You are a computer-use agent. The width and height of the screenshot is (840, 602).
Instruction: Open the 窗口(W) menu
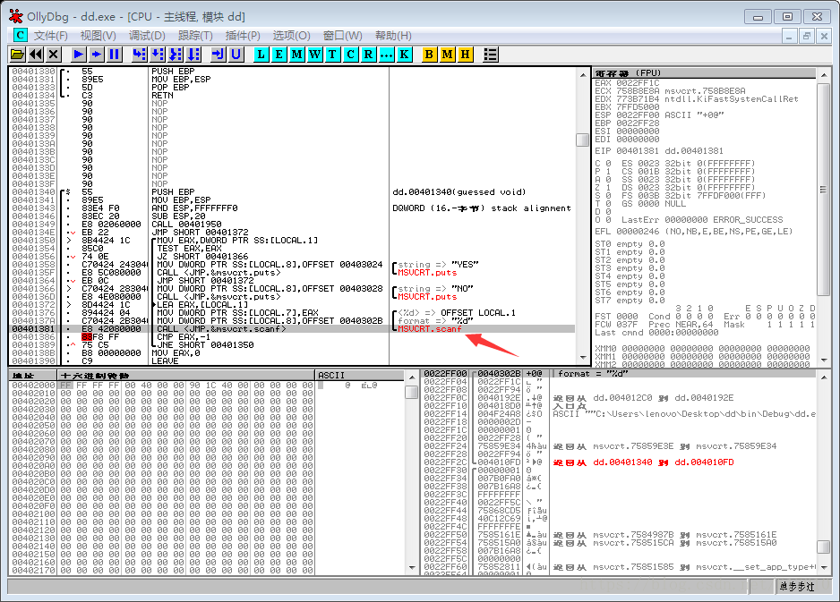[343, 35]
